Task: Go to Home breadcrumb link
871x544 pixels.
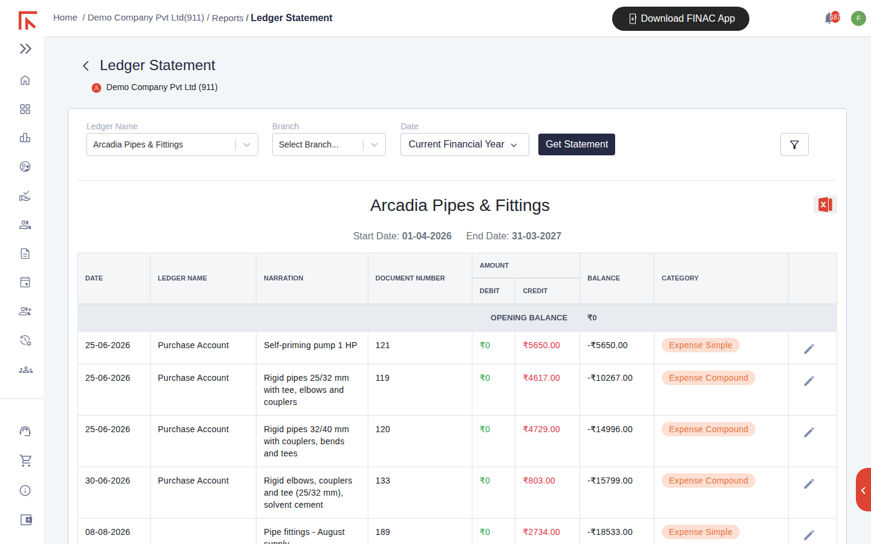Action: (x=65, y=18)
